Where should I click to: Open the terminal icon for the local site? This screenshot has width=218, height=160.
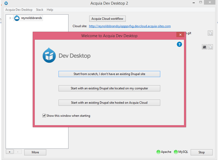(204, 47)
